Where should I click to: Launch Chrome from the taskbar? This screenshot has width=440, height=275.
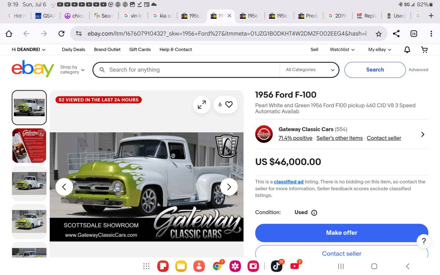click(217, 266)
